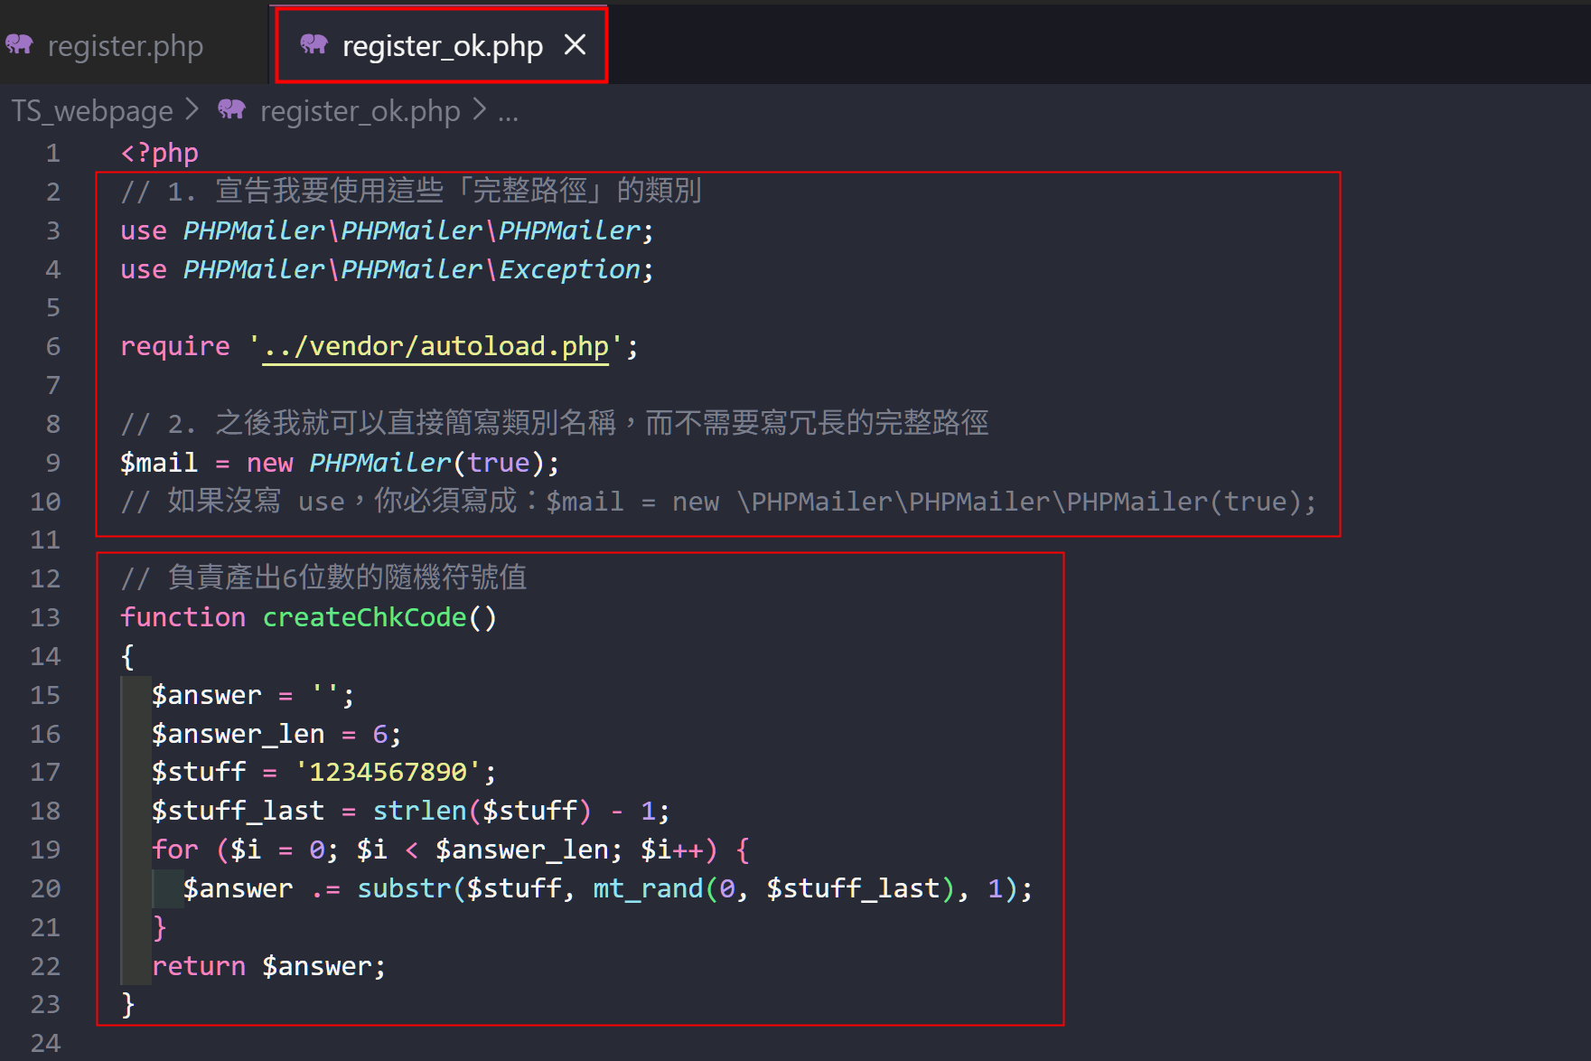This screenshot has width=1591, height=1061.
Task: Click the mt_rand function call
Action: pyautogui.click(x=647, y=888)
